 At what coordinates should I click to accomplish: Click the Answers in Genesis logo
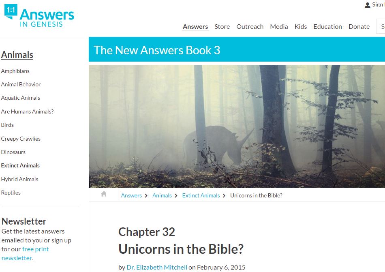(x=39, y=15)
